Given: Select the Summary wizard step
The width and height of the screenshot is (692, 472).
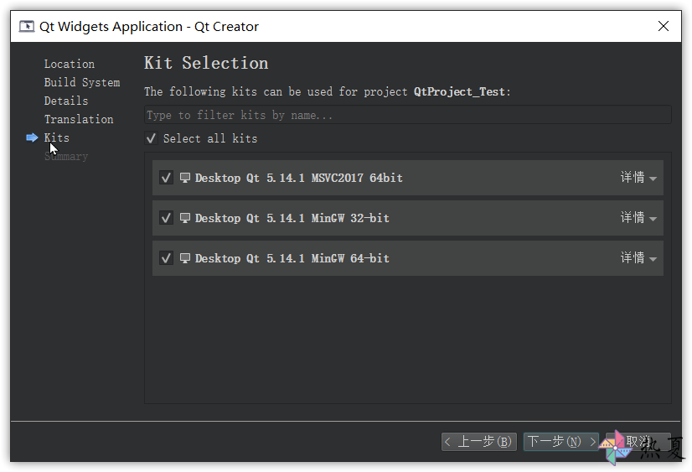Looking at the screenshot, I should (x=66, y=156).
